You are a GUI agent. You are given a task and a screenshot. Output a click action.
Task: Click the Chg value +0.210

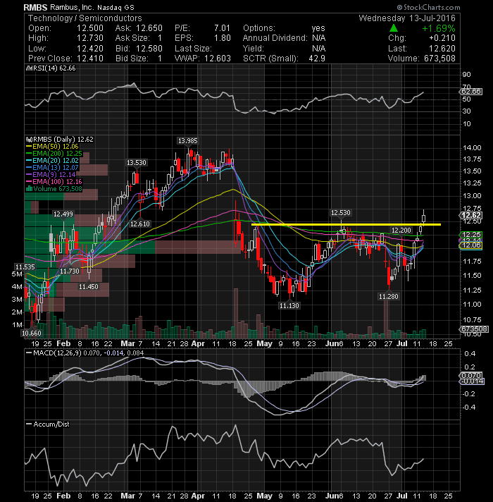[x=442, y=38]
